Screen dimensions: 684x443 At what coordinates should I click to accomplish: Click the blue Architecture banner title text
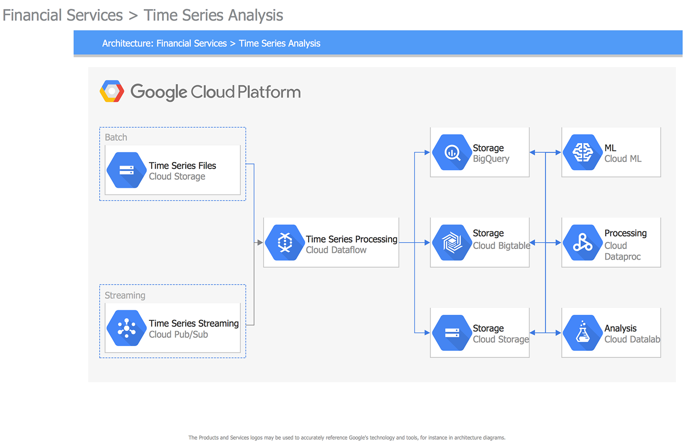tap(211, 43)
